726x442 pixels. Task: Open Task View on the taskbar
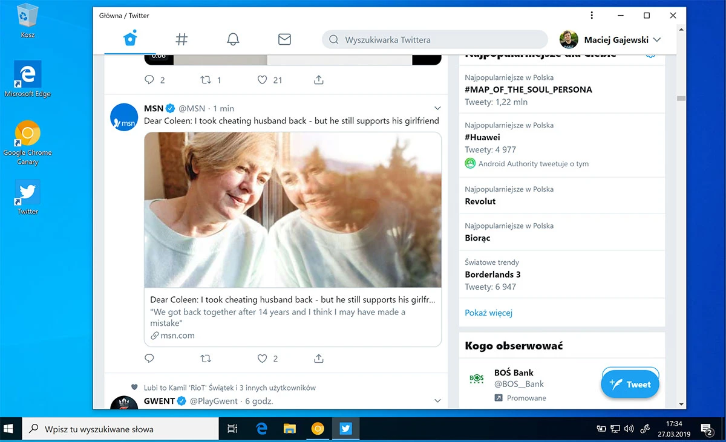[x=232, y=429]
